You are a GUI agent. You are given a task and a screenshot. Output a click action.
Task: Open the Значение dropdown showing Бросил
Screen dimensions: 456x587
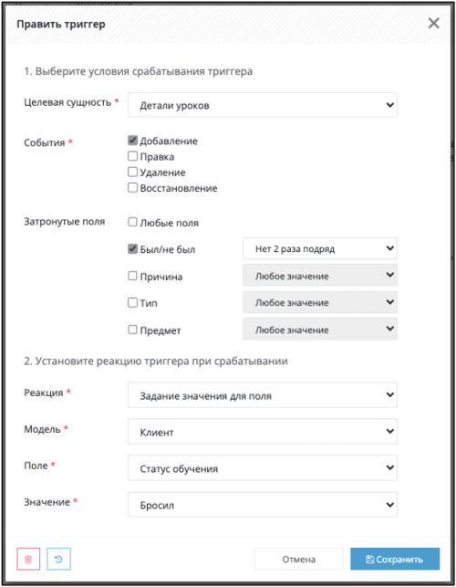(x=263, y=505)
